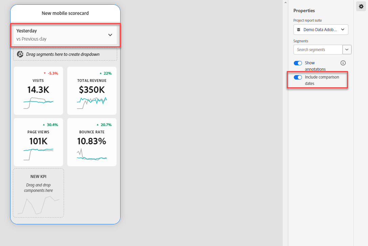
Task: Select the Total Revenue KPI tile
Action: 92,90
